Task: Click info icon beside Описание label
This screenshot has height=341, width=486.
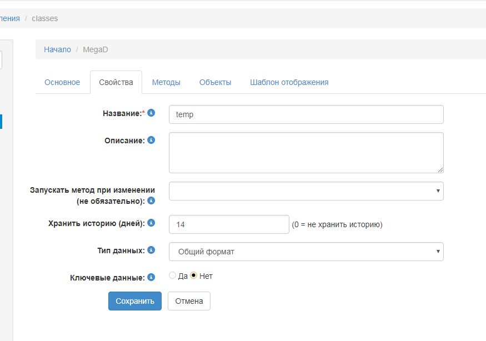Action: (151, 141)
